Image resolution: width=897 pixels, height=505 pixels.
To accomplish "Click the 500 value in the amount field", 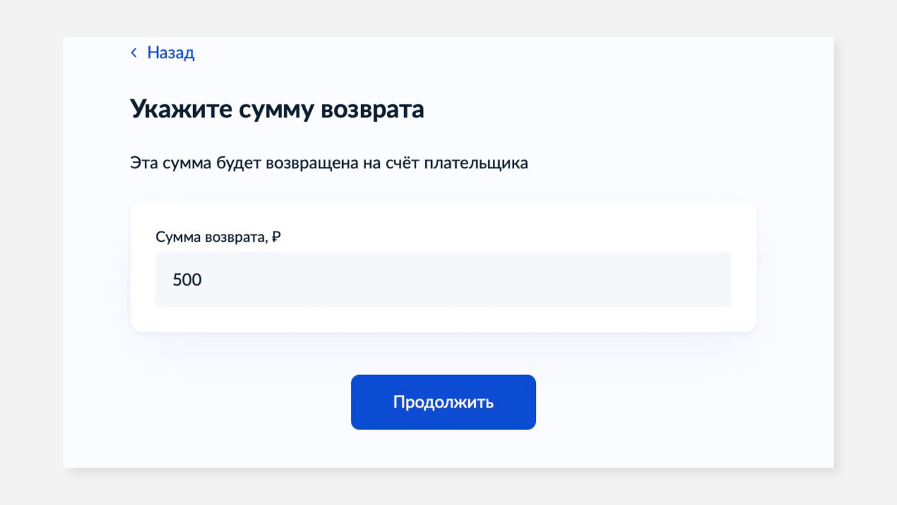I will 187,279.
